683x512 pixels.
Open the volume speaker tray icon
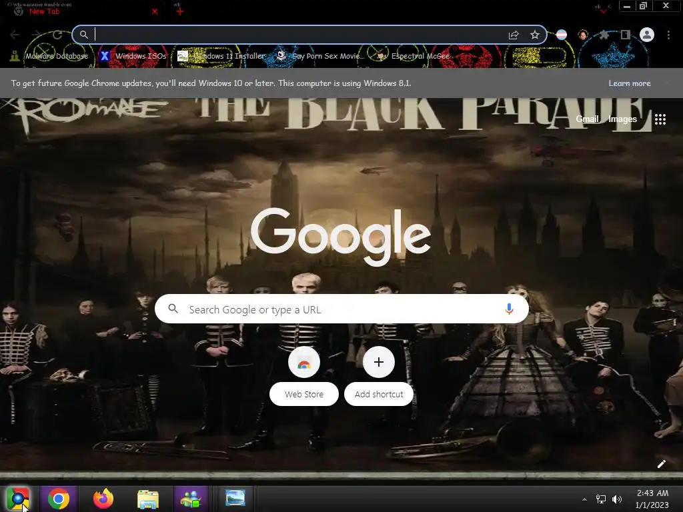point(617,499)
